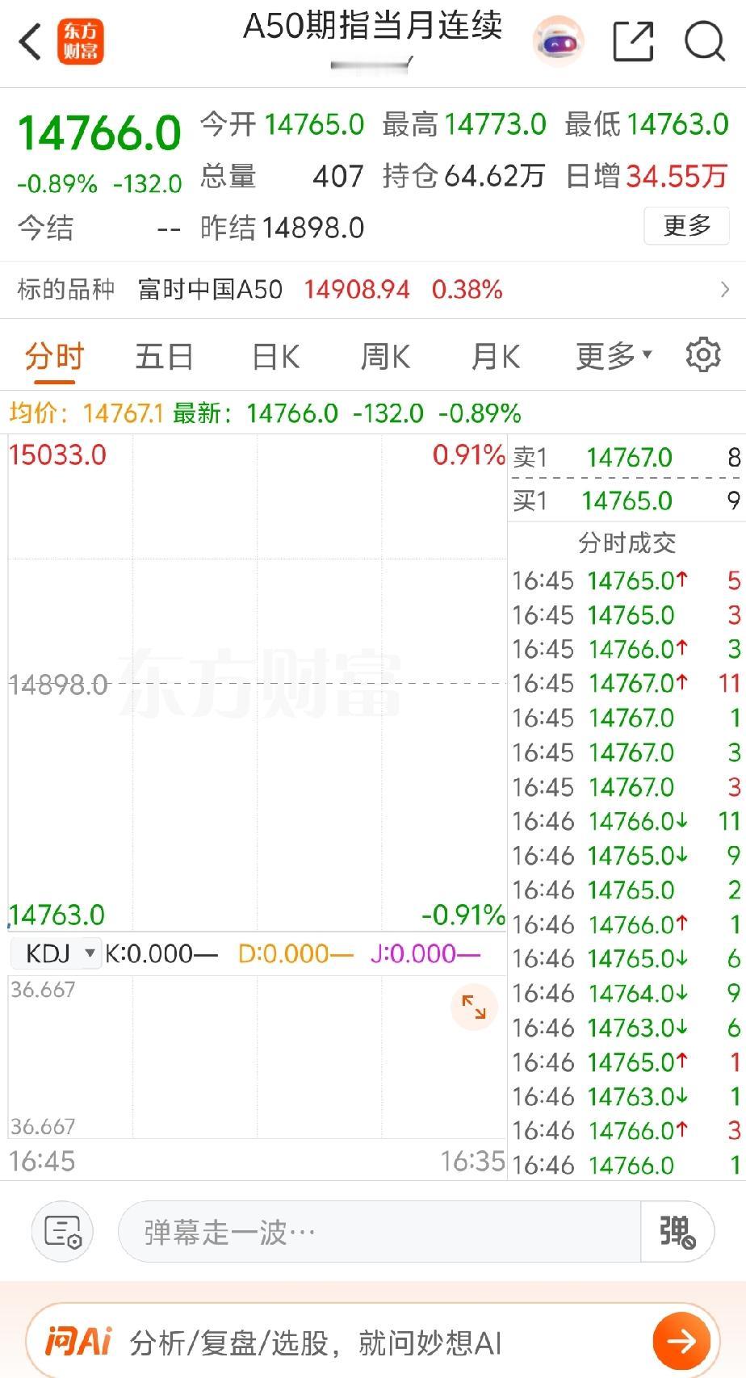
Task: Tap the 今开 14765.0 value
Action: tap(314, 124)
